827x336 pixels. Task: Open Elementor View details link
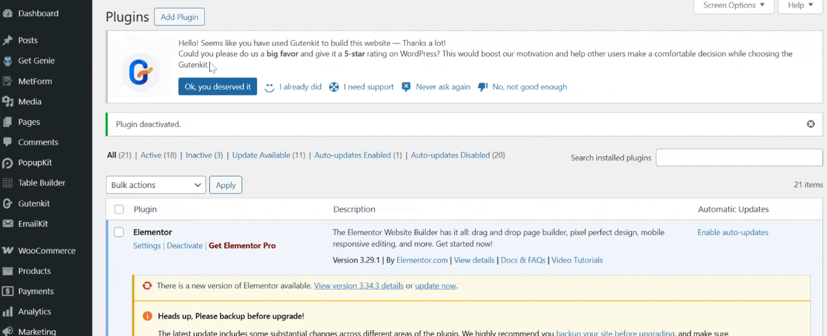pos(474,260)
